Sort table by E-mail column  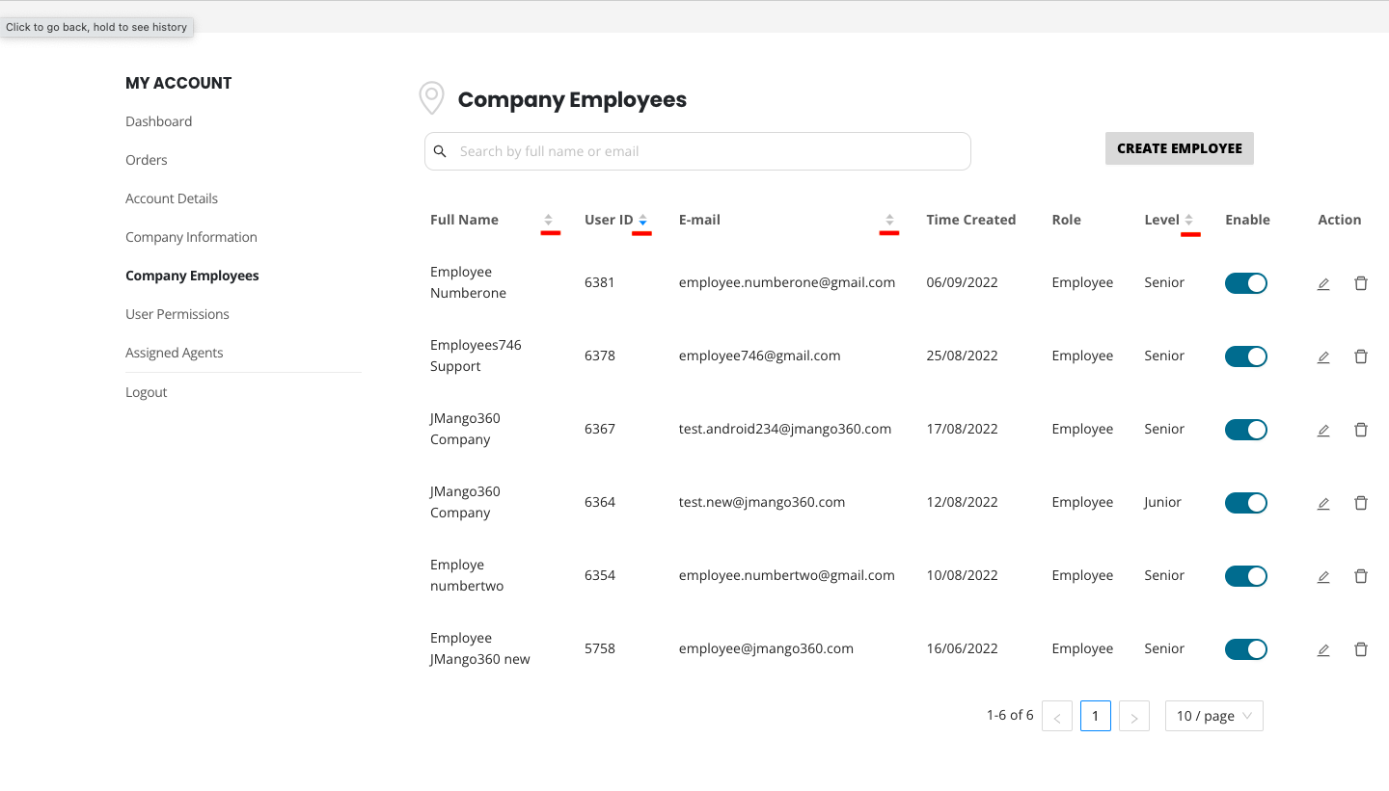889,220
